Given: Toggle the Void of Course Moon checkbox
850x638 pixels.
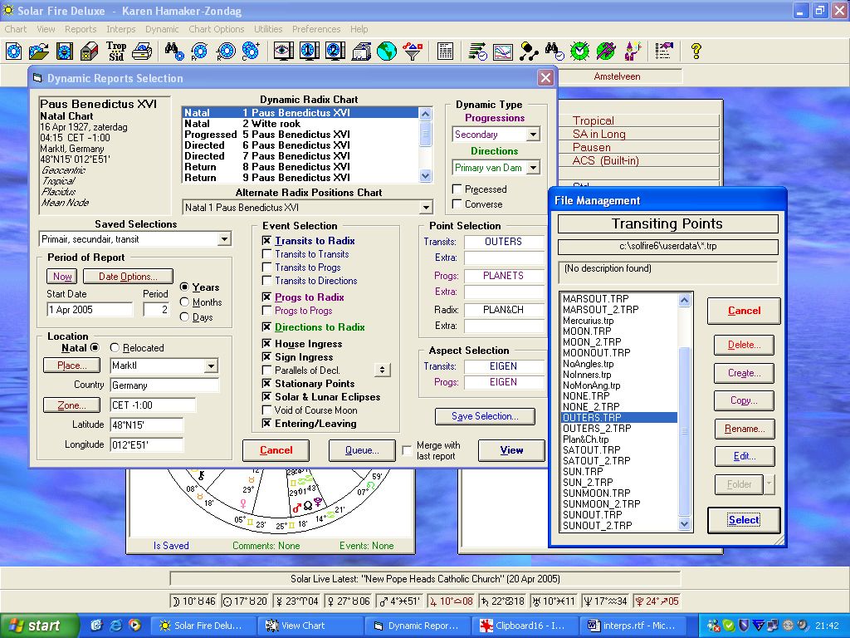Looking at the screenshot, I should point(267,410).
